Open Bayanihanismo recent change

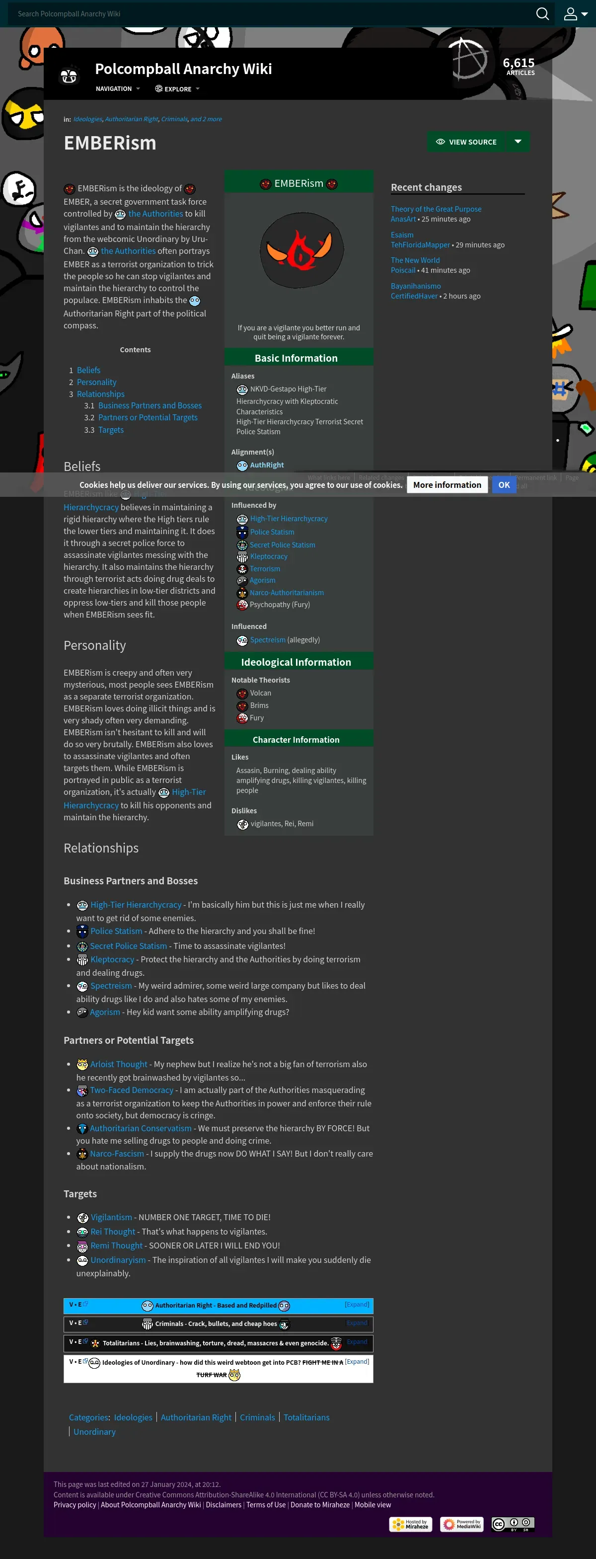pyautogui.click(x=416, y=286)
